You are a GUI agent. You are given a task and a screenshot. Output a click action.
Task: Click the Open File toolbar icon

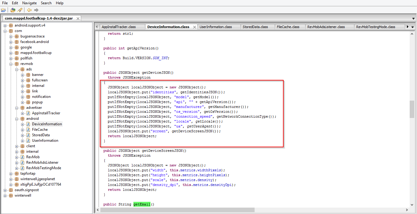coord(3,10)
